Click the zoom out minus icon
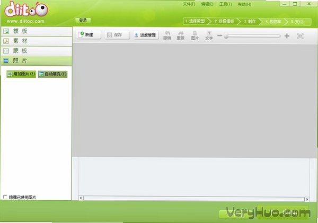 click(x=219, y=35)
